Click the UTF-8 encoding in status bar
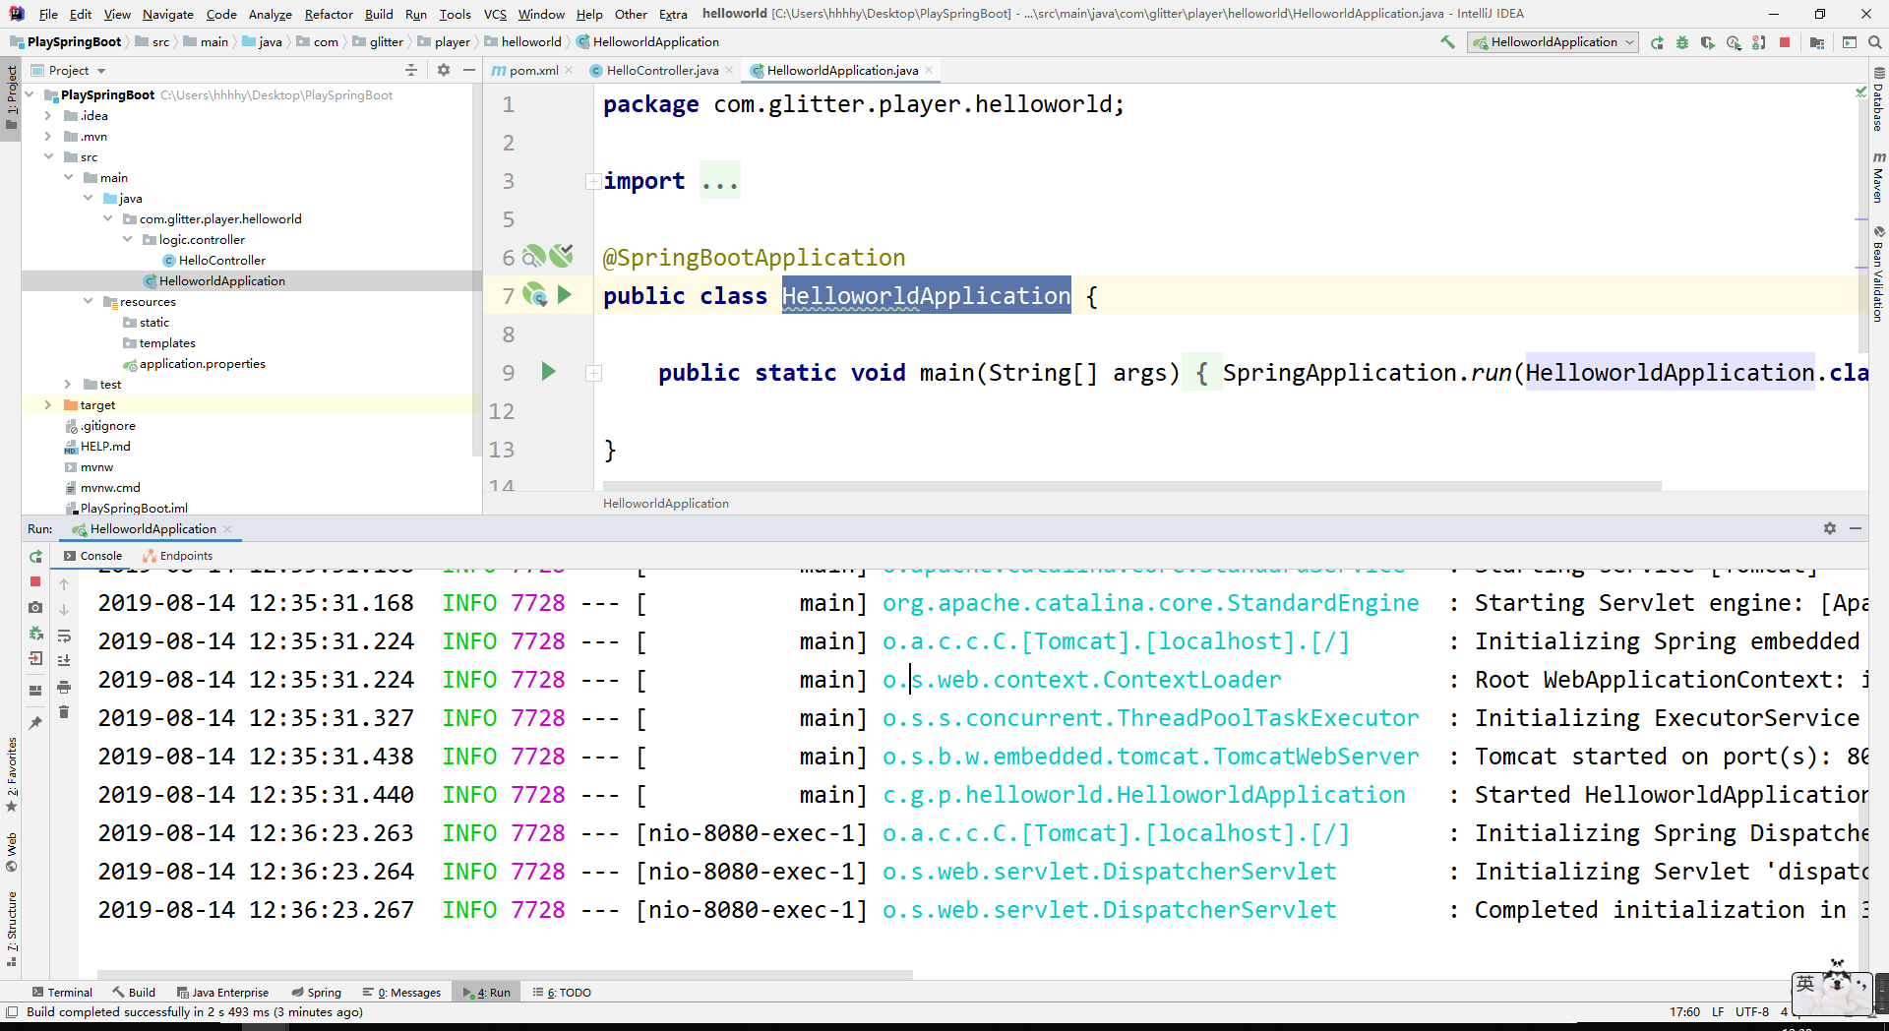Viewport: 1889px width, 1031px height. click(1751, 1011)
